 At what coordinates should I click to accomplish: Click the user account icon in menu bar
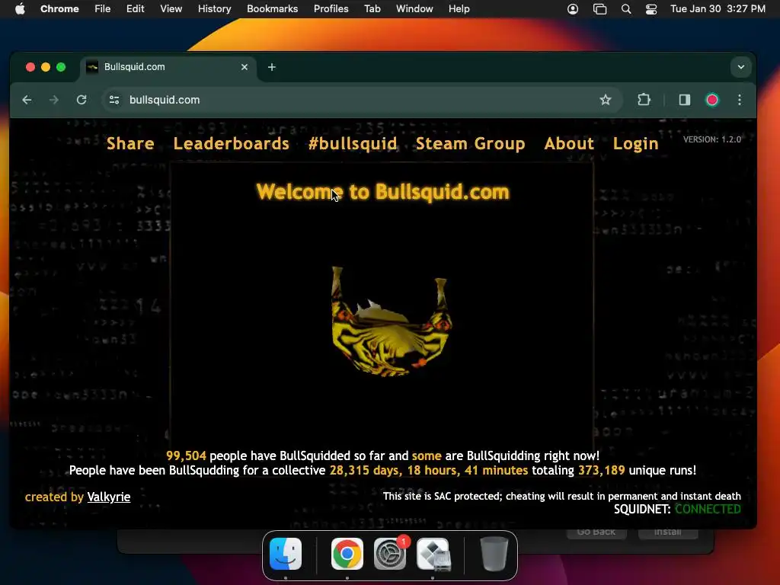[573, 9]
